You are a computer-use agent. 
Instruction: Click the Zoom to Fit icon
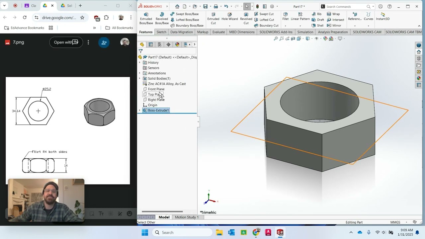(276, 39)
